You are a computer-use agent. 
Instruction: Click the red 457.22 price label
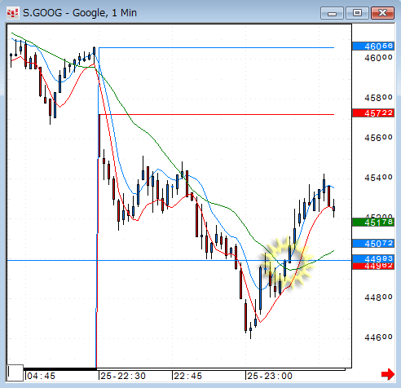tap(372, 112)
